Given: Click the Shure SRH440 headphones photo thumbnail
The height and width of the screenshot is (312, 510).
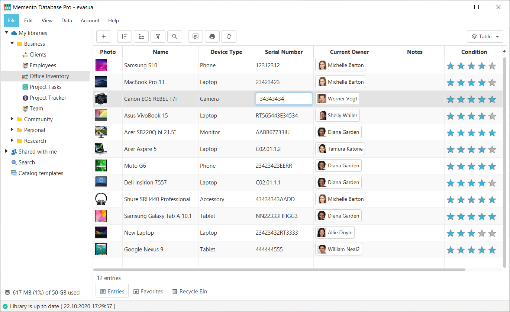Looking at the screenshot, I should pos(101,199).
